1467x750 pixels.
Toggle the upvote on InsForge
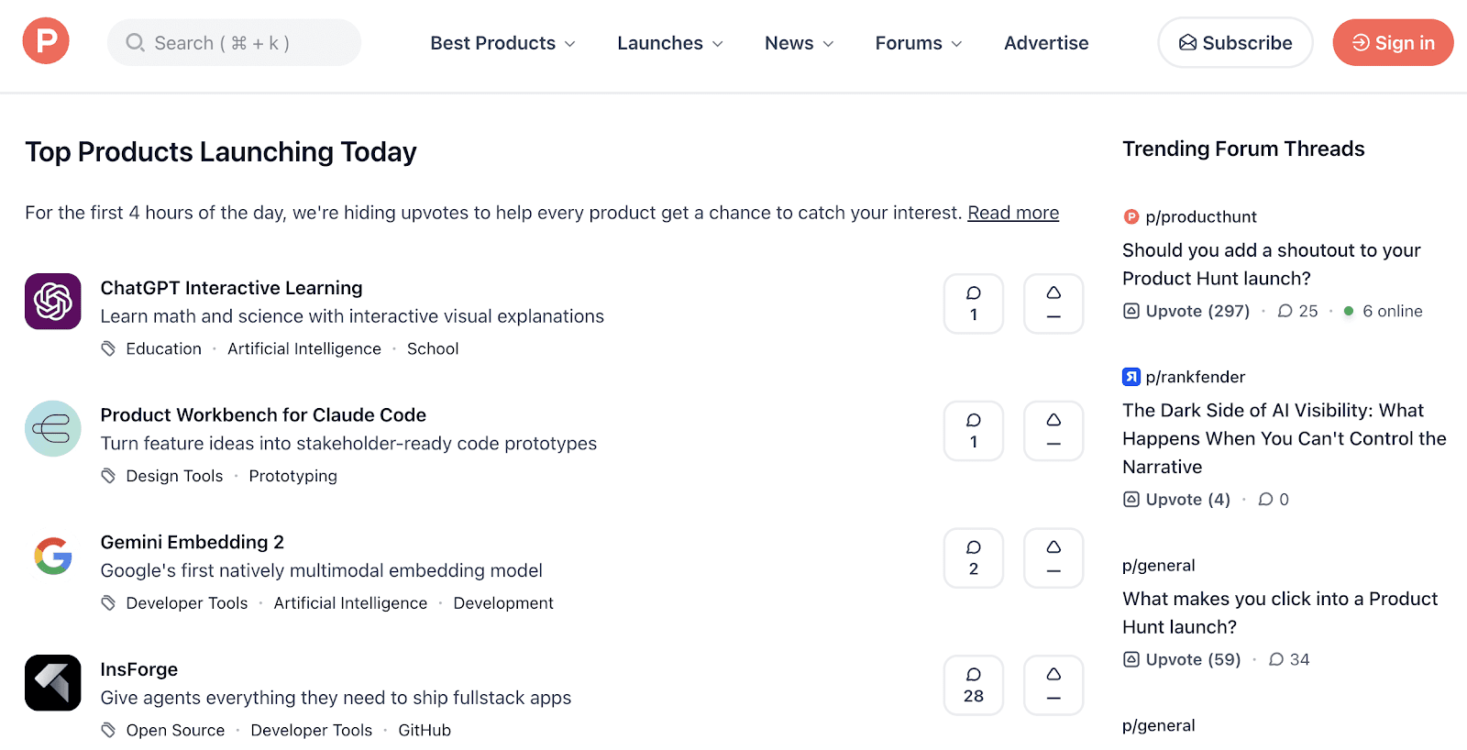coord(1053,685)
